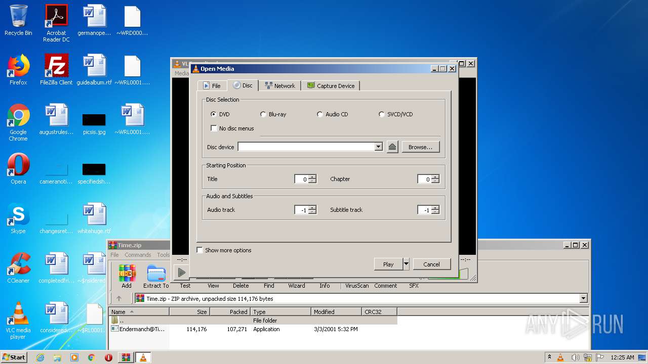Click the Browse... button
The height and width of the screenshot is (364, 648).
(421, 147)
